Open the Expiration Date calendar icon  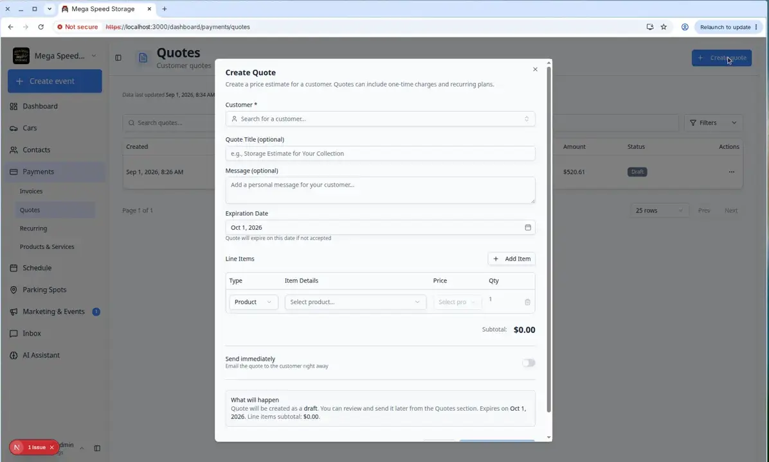pyautogui.click(x=528, y=228)
